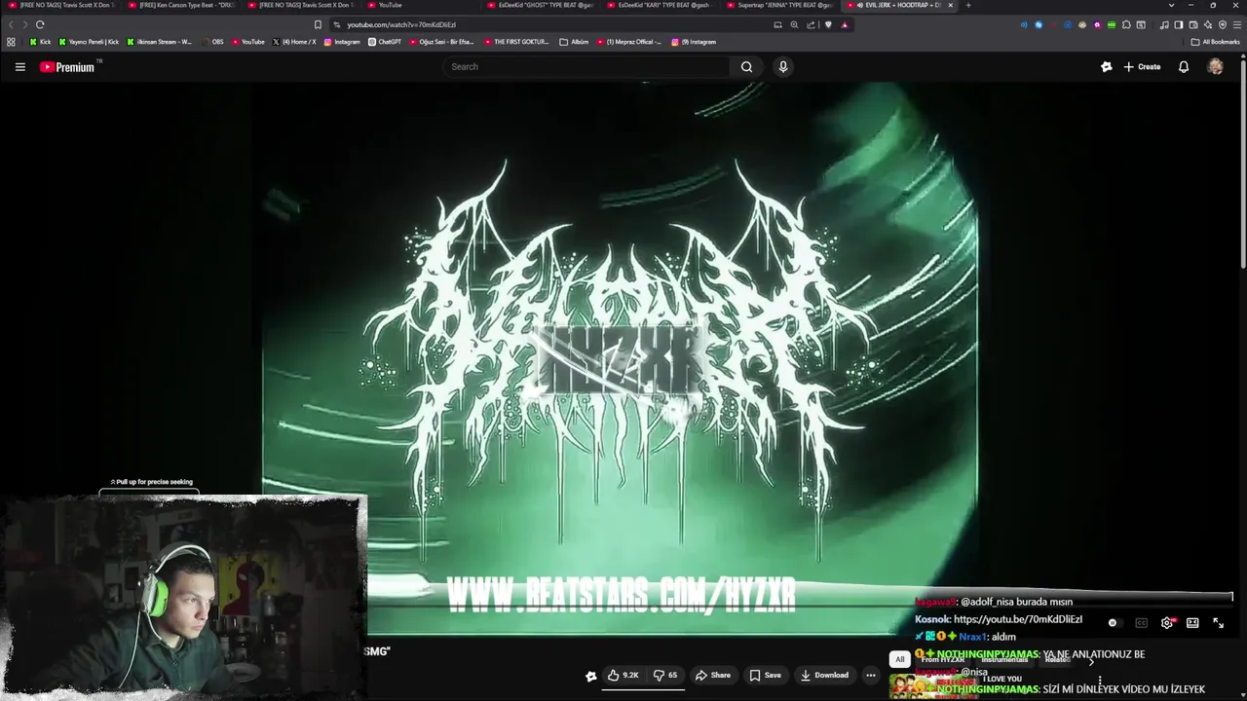The image size is (1247, 701).
Task: Open the ChatGPT bookmark
Action: click(x=385, y=42)
